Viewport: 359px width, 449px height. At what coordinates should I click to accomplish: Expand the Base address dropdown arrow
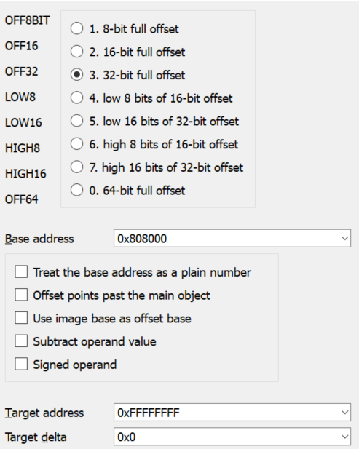344,238
